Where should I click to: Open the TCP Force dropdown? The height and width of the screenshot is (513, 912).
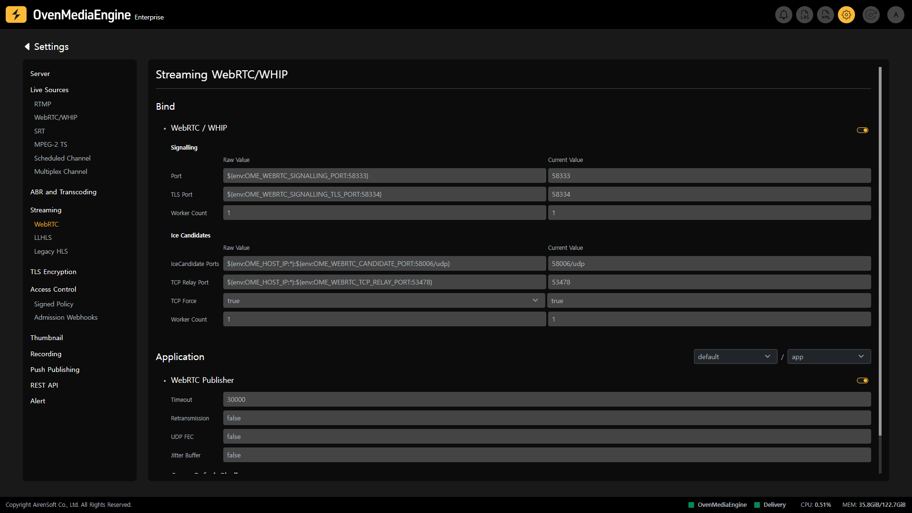(384, 301)
